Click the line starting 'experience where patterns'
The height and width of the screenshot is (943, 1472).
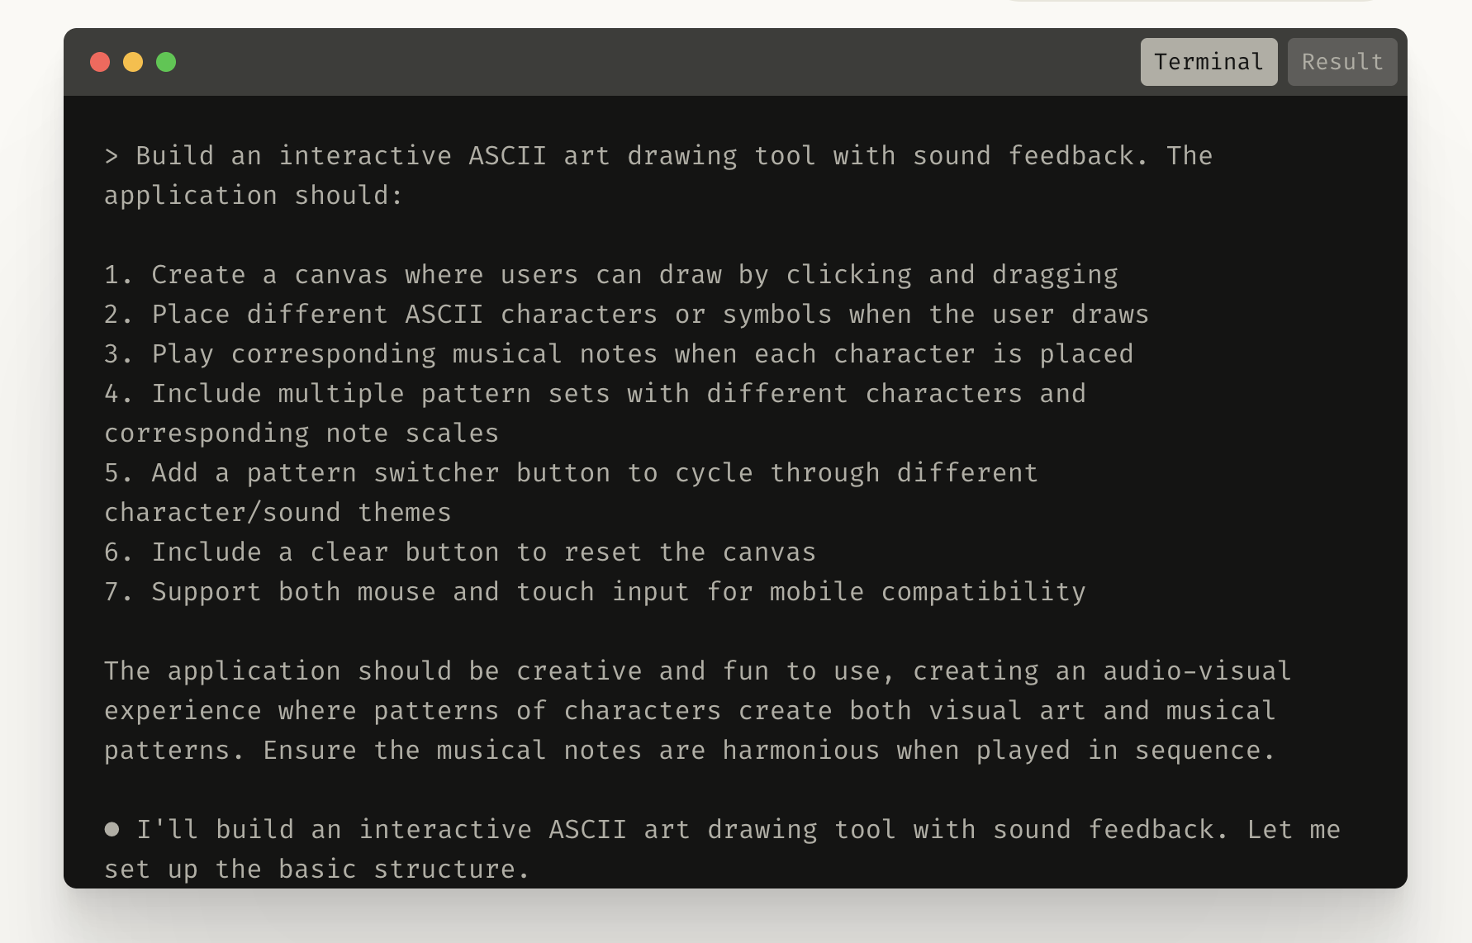point(690,710)
